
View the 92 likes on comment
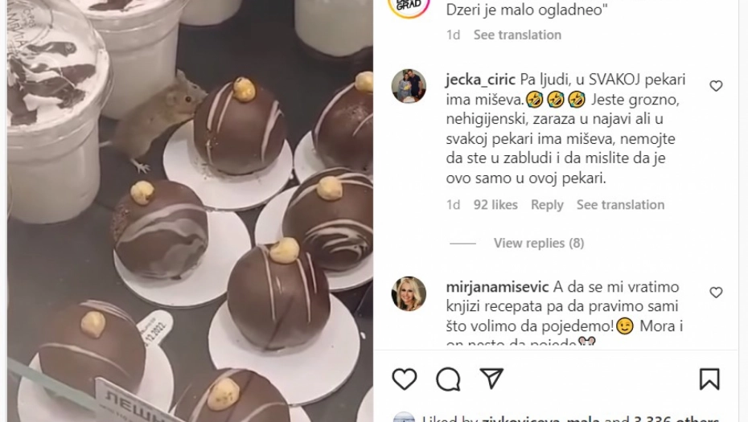495,205
